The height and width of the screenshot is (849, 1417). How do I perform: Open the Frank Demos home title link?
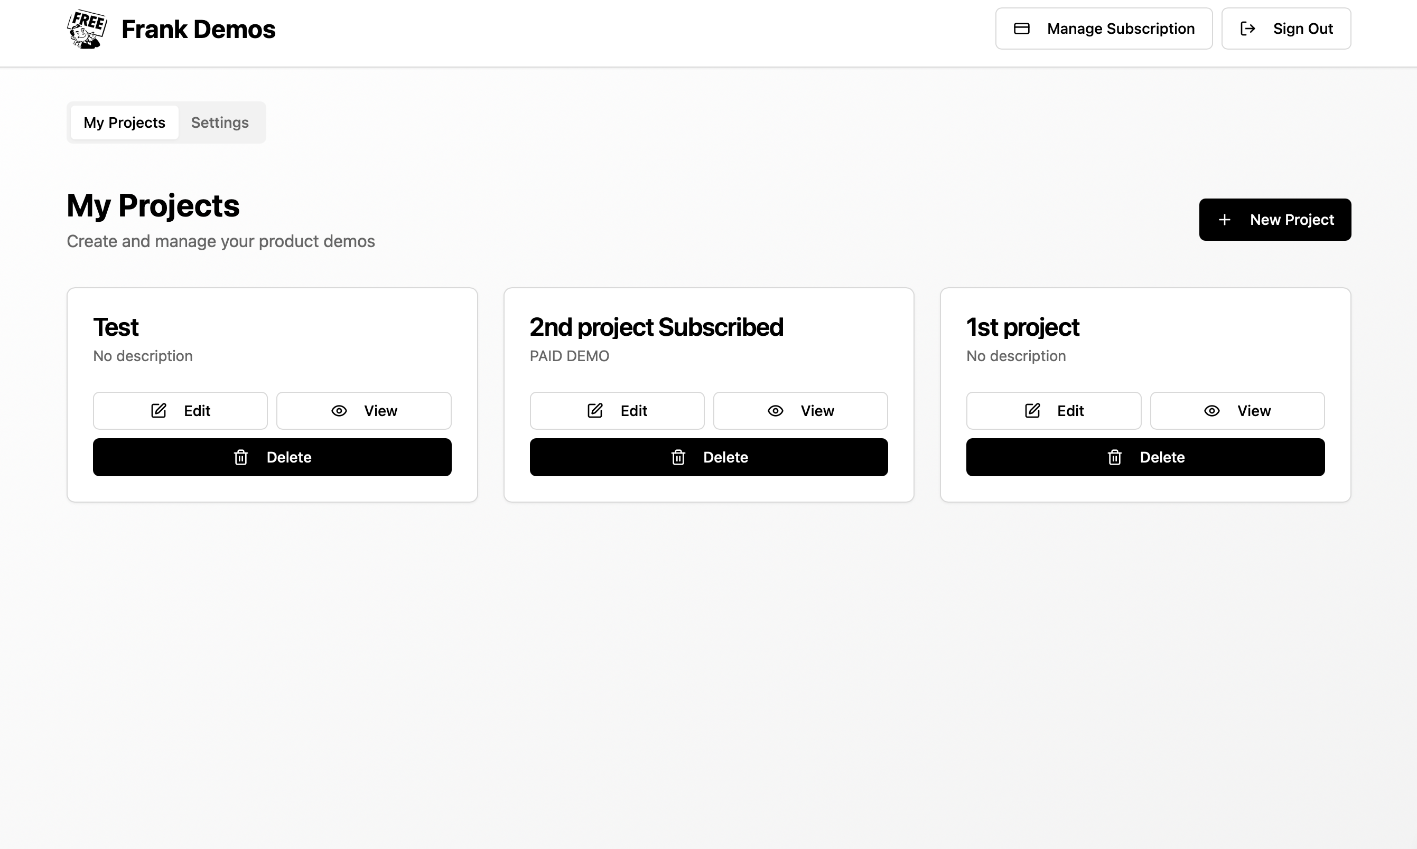coord(199,29)
